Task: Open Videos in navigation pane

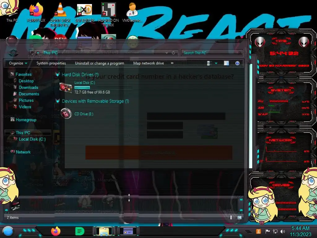Action: 25,107
